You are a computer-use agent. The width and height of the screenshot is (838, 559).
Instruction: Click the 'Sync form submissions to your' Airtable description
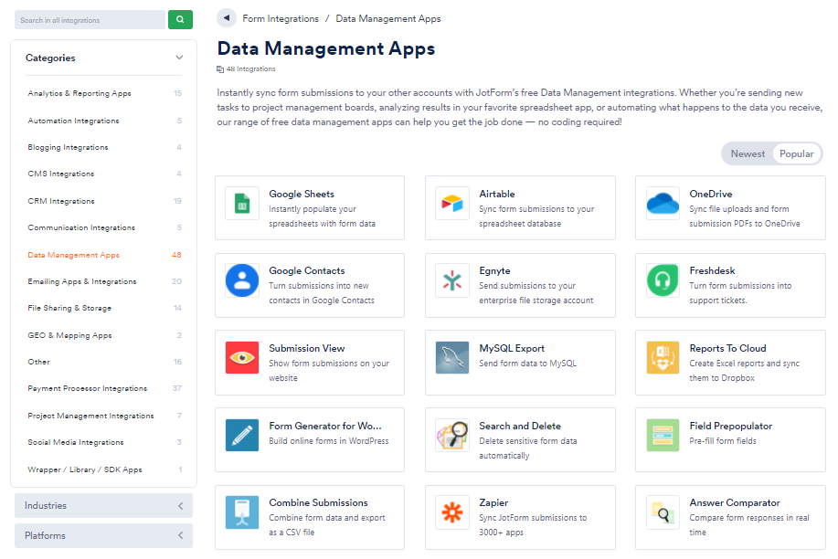[536, 209]
